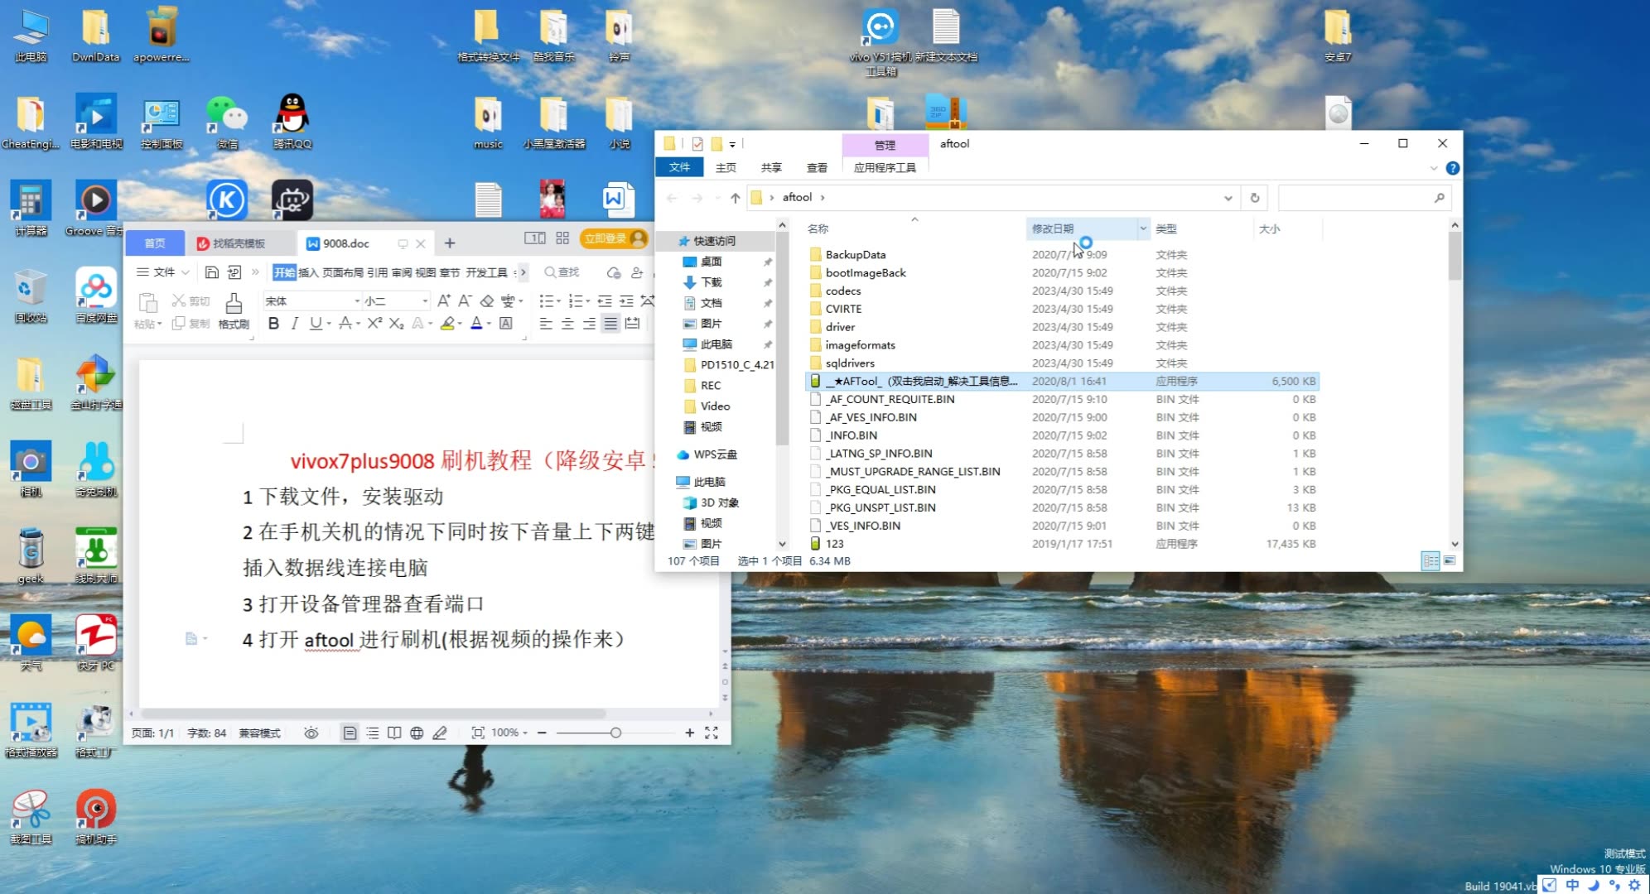
Task: Open the 共享 tab in Explorer
Action: (771, 167)
